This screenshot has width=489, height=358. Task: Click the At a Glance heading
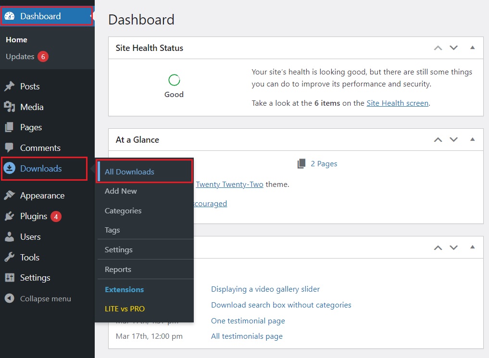(138, 139)
